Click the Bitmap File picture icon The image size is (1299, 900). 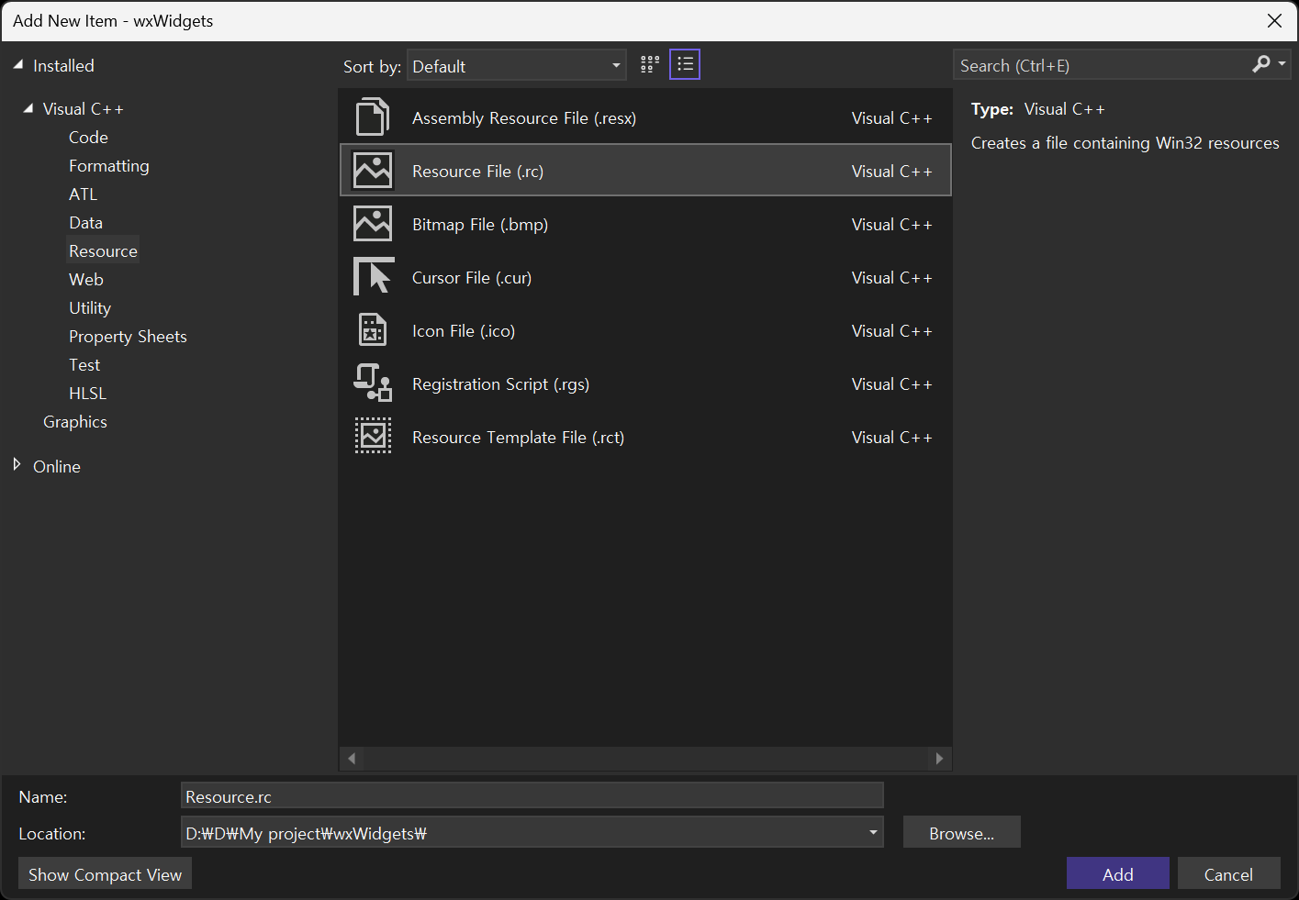coord(373,224)
